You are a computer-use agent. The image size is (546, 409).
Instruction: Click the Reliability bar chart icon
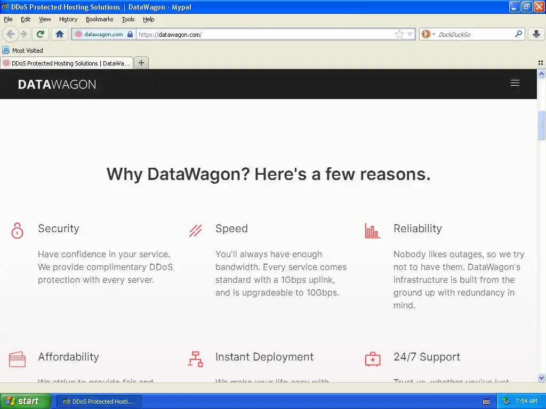pos(372,231)
